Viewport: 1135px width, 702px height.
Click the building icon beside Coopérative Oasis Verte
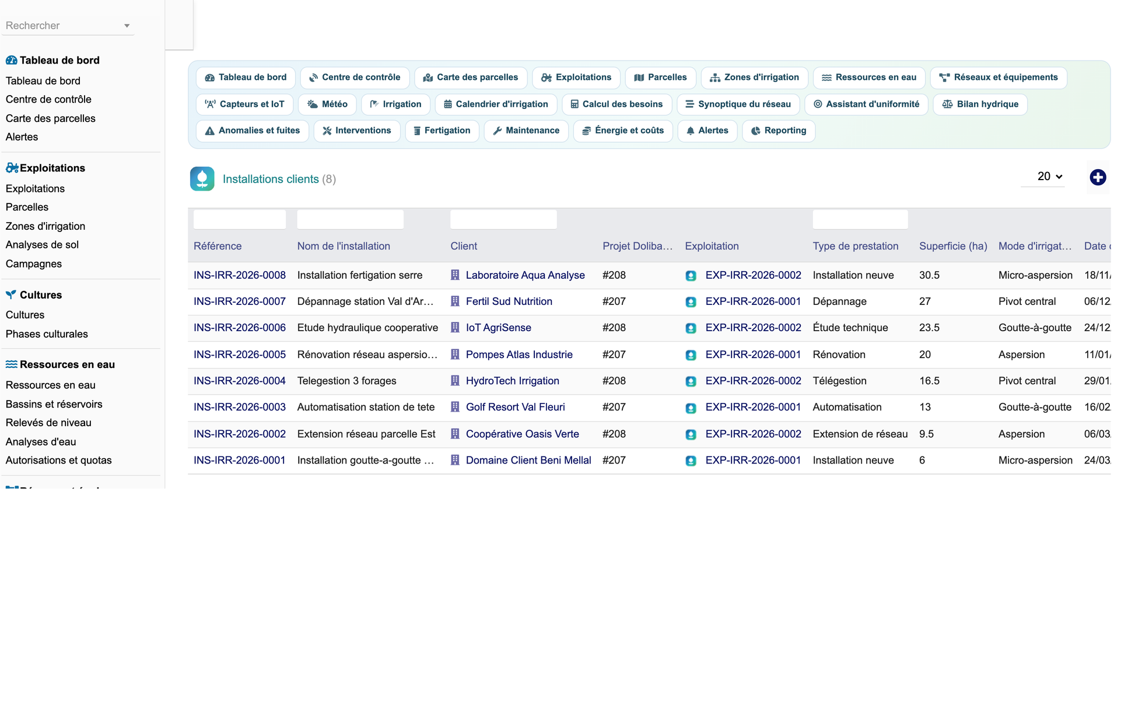click(455, 434)
